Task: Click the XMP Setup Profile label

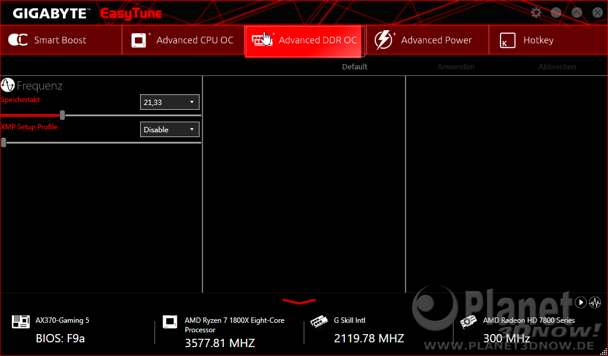Action: point(29,126)
